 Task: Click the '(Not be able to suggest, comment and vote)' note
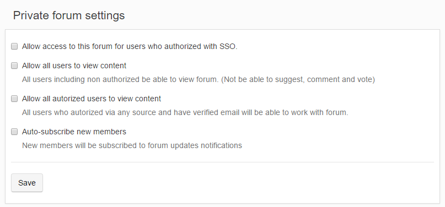[x=298, y=80]
